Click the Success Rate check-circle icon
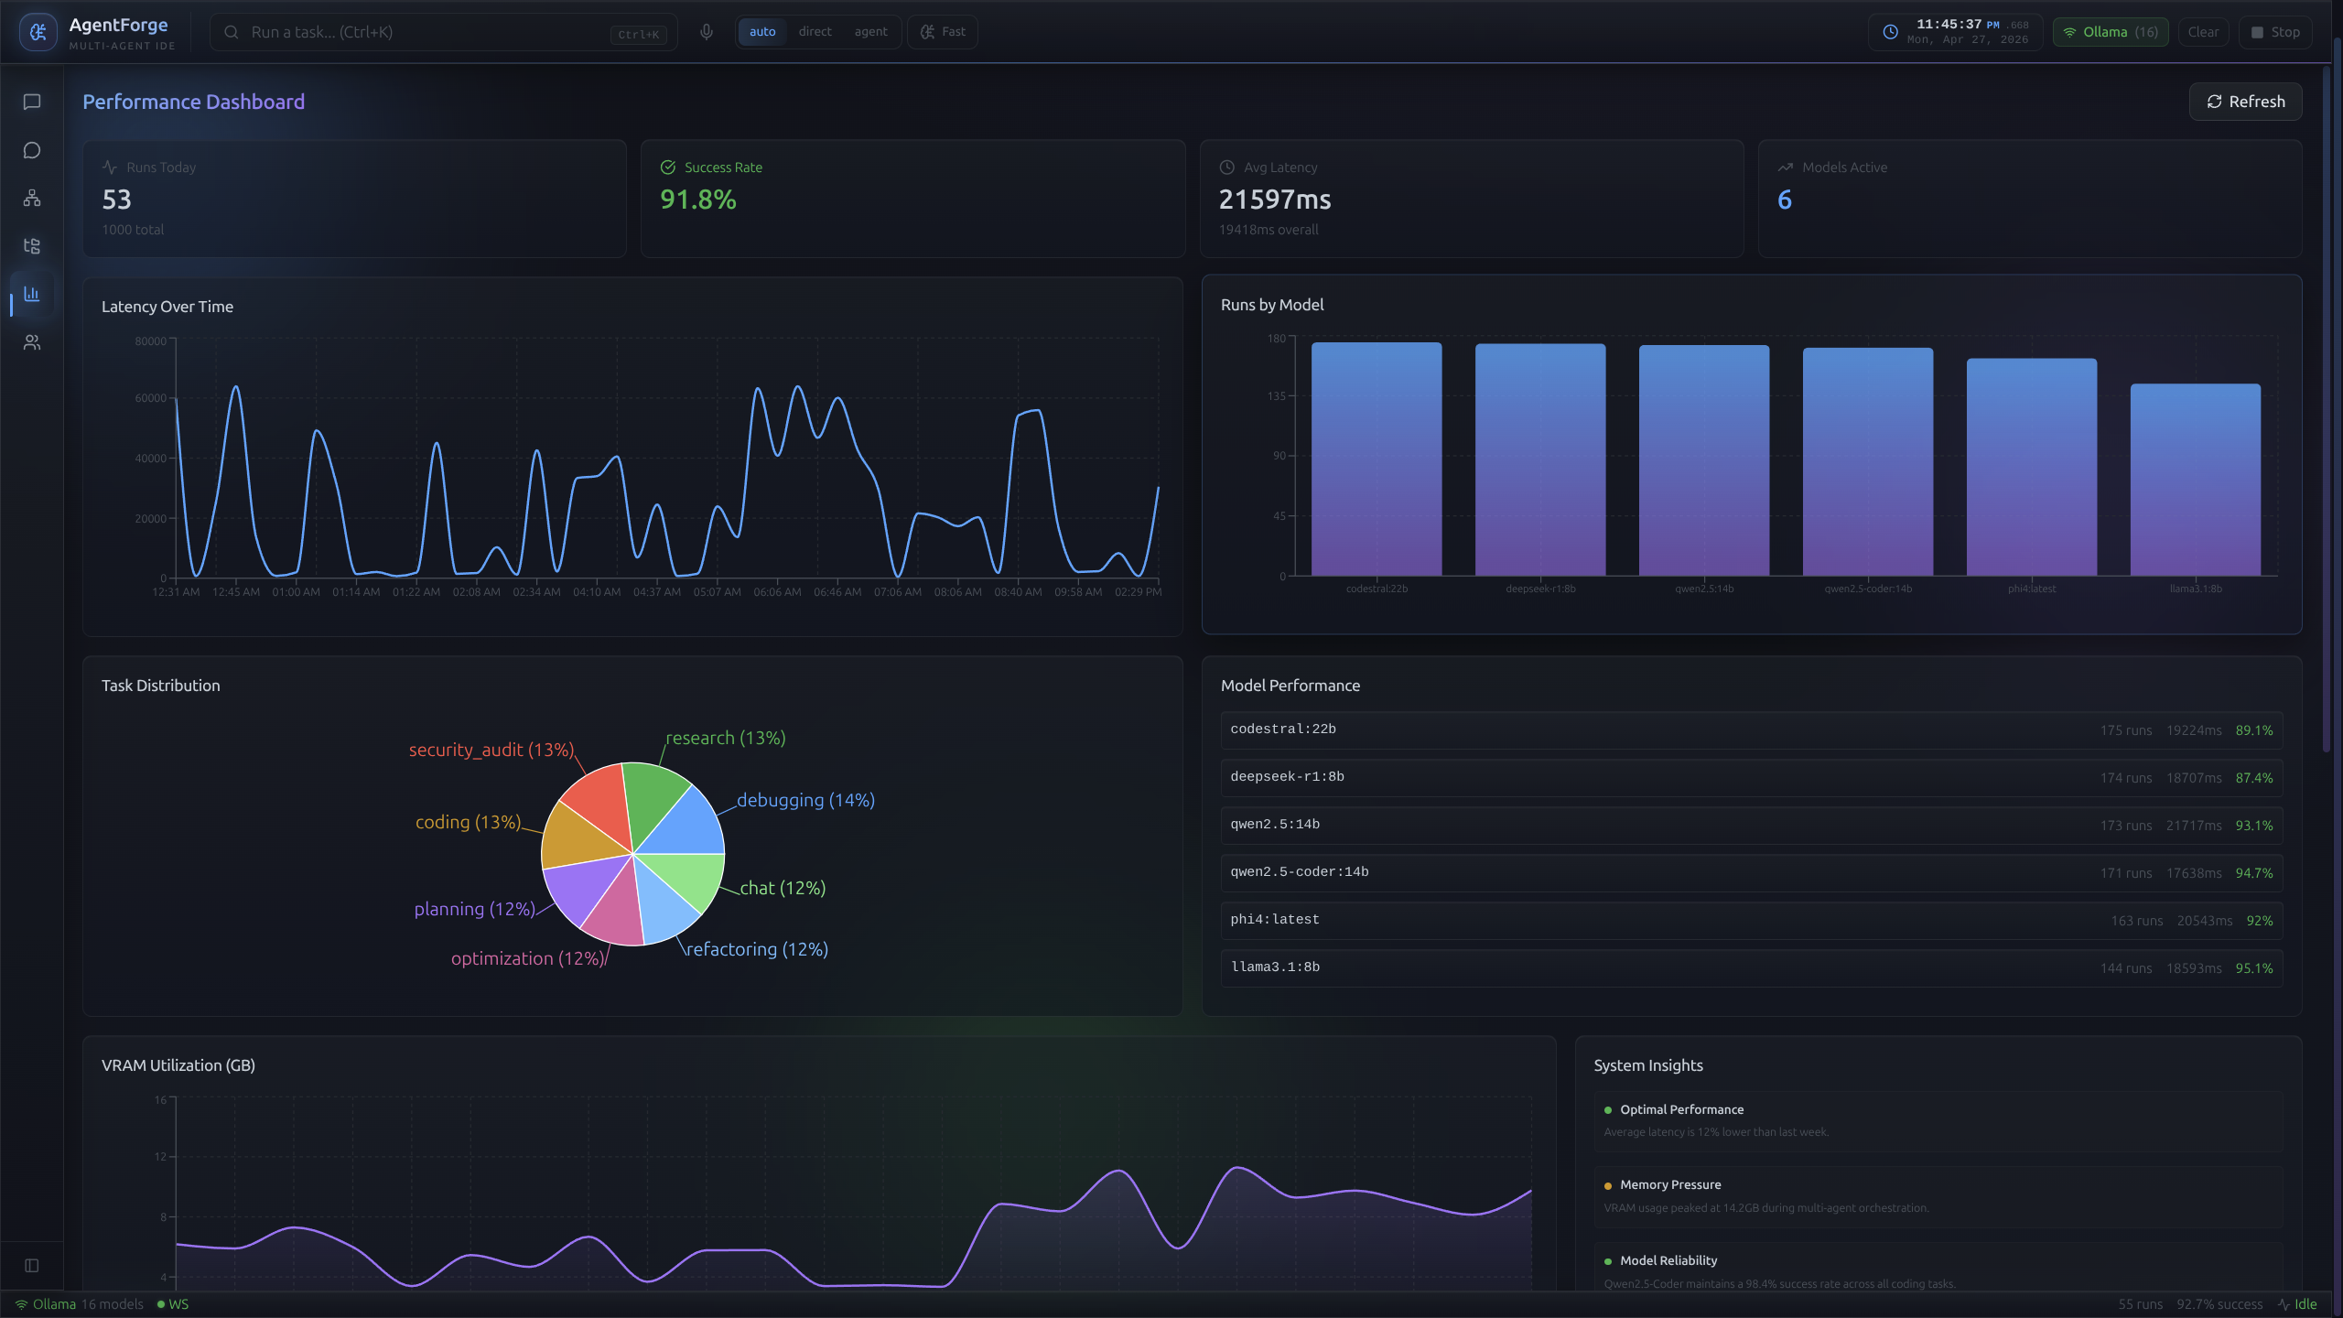This screenshot has width=2343, height=1318. 668,167
